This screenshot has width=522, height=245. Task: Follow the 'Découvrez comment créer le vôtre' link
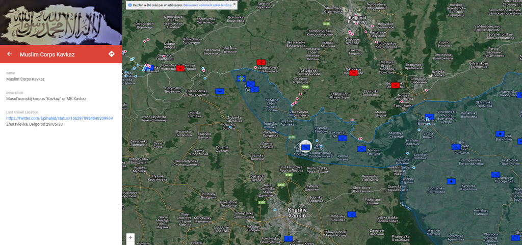pyautogui.click(x=207, y=5)
